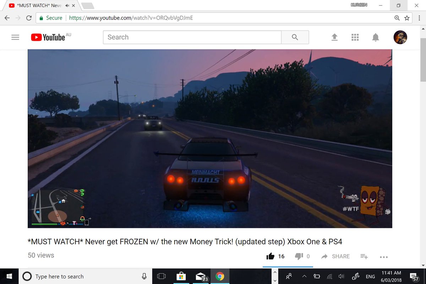Open the account avatar menu
This screenshot has height=284, width=426.
point(400,37)
